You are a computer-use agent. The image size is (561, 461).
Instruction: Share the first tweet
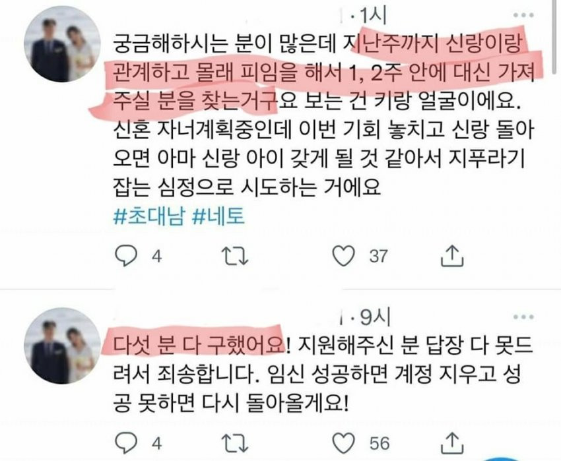(x=452, y=255)
